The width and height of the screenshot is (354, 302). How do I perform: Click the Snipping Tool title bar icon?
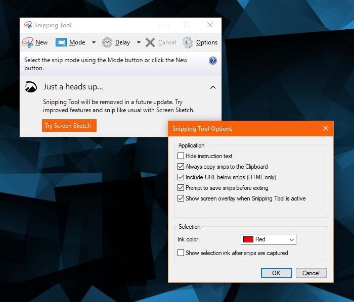pos(28,25)
